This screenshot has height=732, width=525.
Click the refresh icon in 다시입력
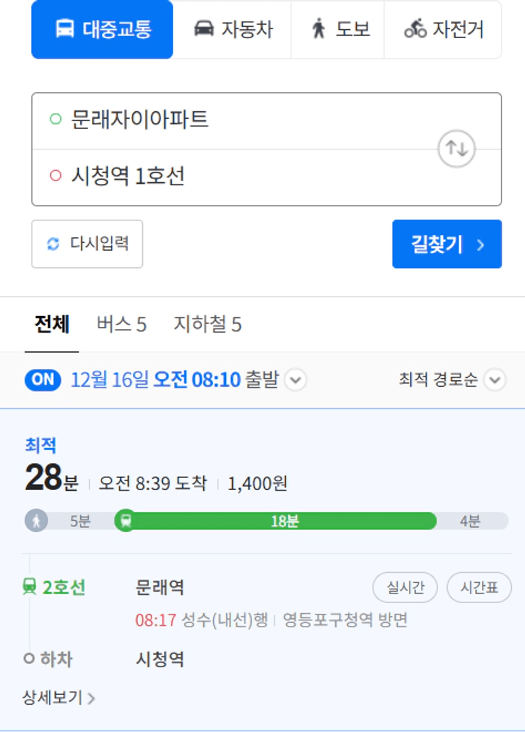click(53, 244)
